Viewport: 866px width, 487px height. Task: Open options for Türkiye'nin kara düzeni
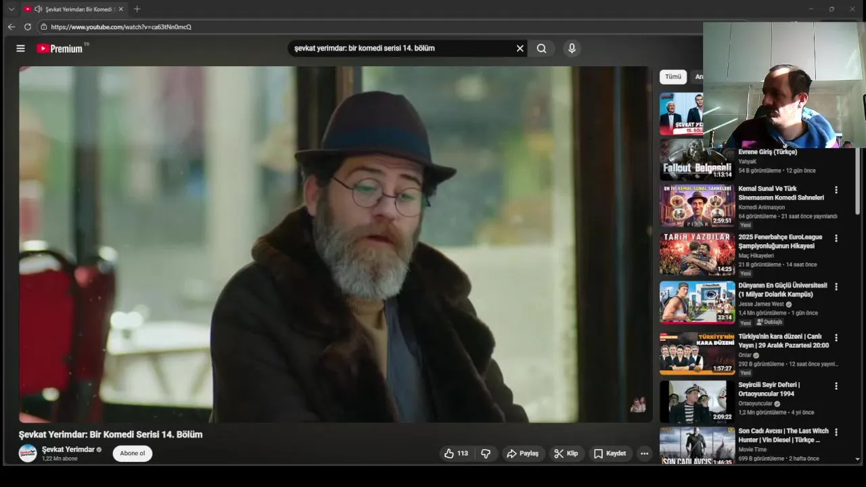click(x=836, y=338)
